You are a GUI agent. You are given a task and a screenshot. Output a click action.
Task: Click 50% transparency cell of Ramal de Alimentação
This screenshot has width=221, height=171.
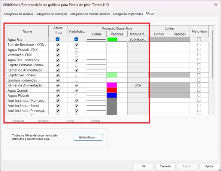[138, 85]
